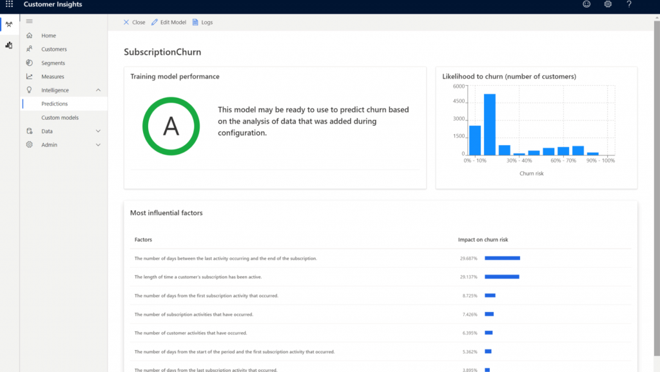Screen dimensions: 660x372
Task: Click the Customers people icon
Action: pyautogui.click(x=29, y=49)
